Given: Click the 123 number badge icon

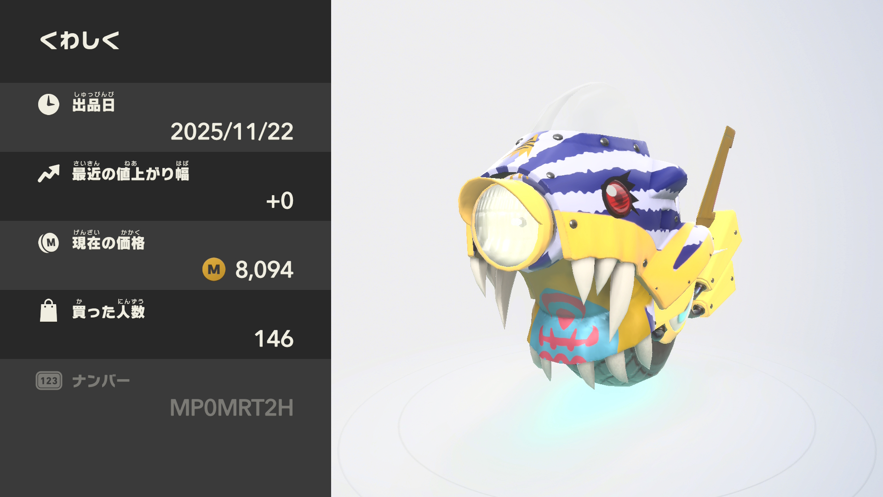Looking at the screenshot, I should point(49,381).
